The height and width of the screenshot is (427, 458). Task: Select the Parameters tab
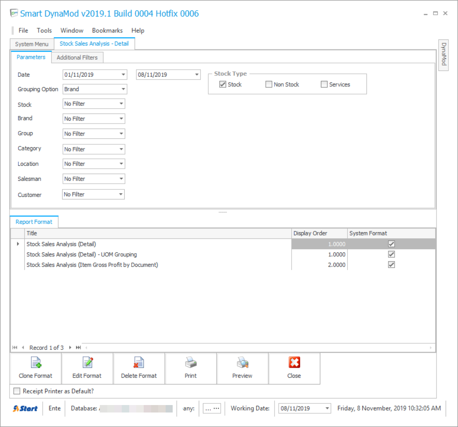31,57
